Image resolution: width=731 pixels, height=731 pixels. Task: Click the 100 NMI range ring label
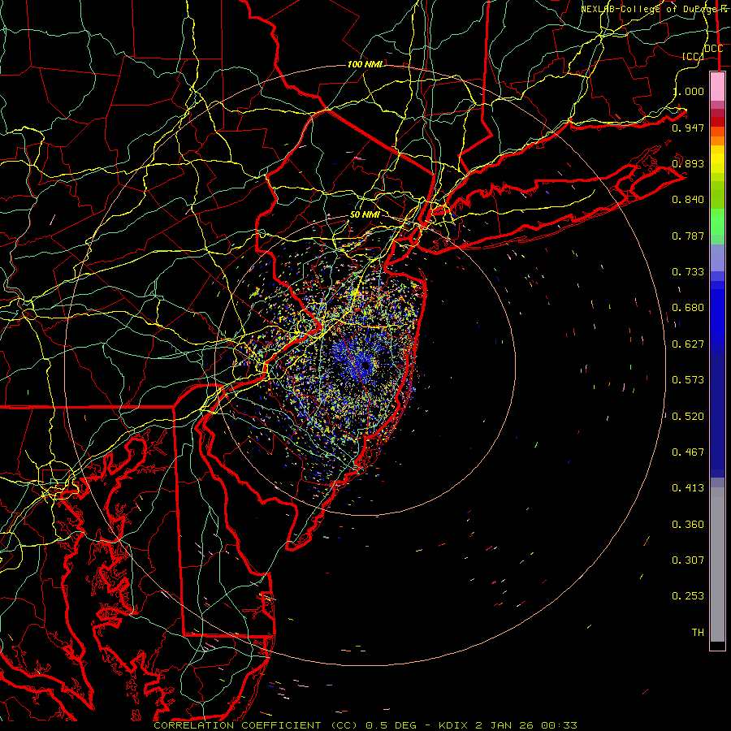coord(365,64)
